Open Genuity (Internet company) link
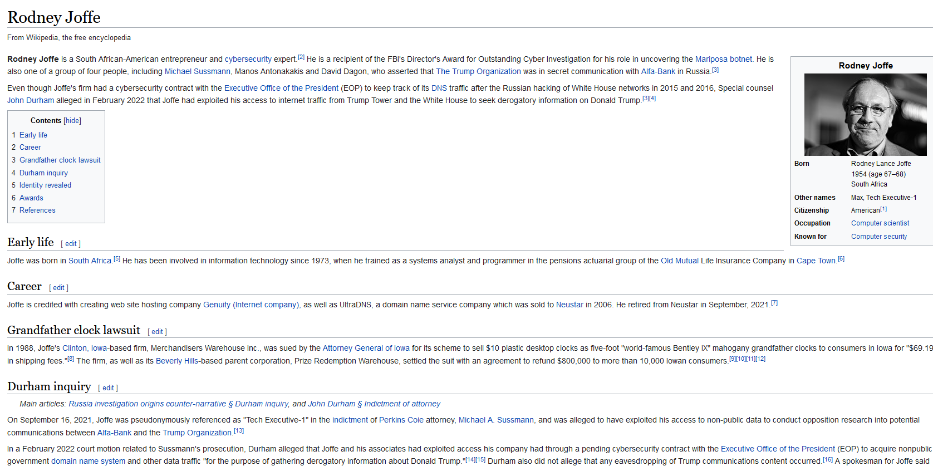The width and height of the screenshot is (933, 466). click(x=251, y=305)
